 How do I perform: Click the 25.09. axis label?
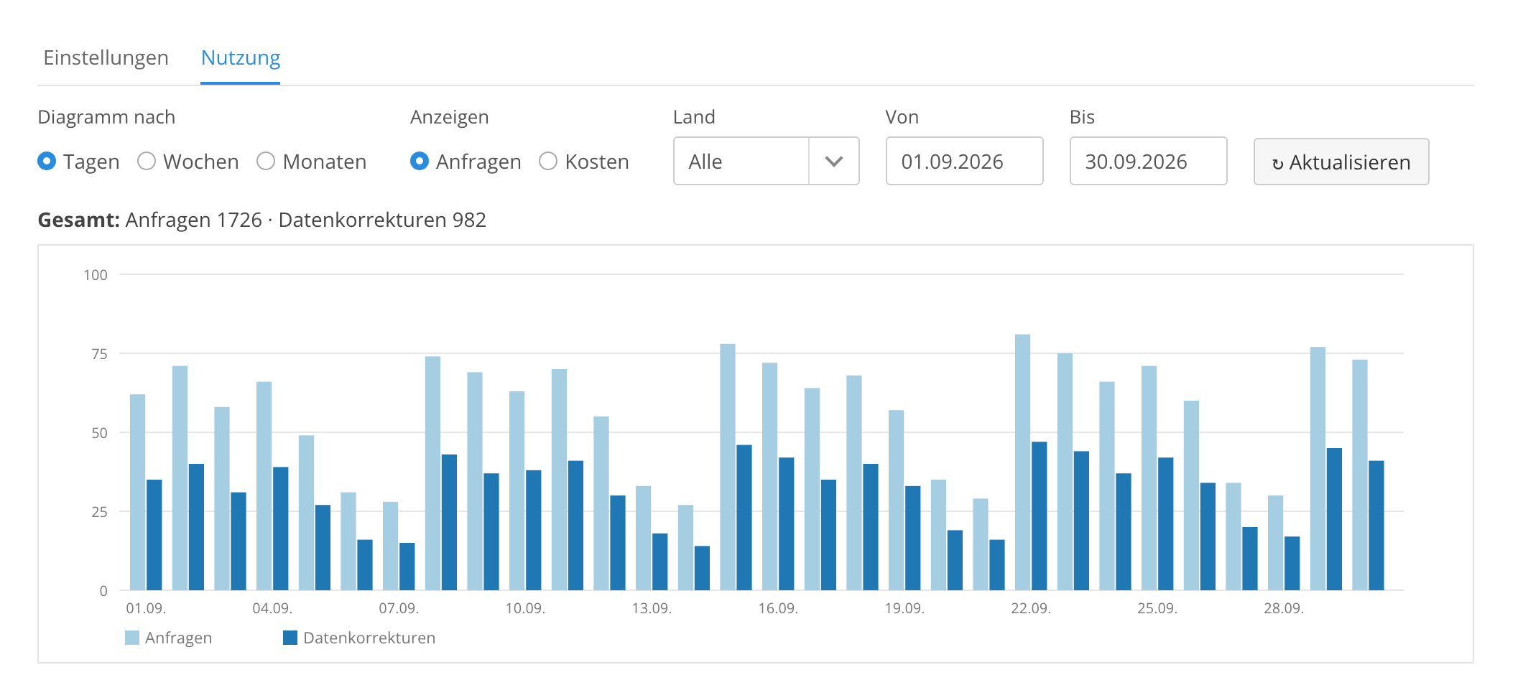(x=1157, y=608)
